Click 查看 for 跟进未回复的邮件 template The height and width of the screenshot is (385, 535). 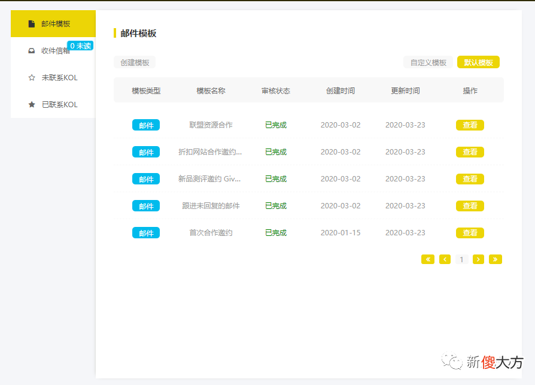(x=470, y=206)
